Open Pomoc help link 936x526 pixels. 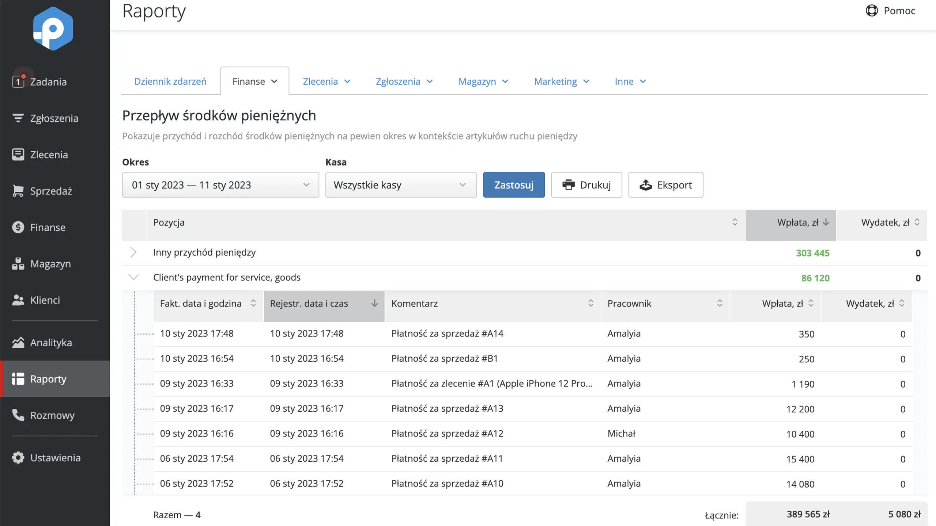[x=891, y=11]
